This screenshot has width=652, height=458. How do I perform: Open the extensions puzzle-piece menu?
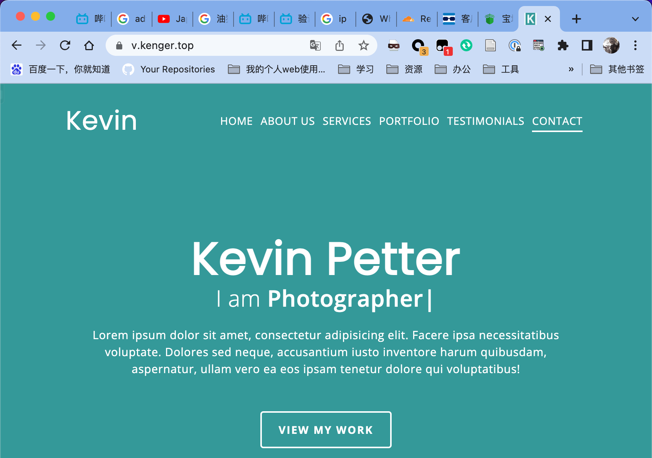pyautogui.click(x=563, y=45)
